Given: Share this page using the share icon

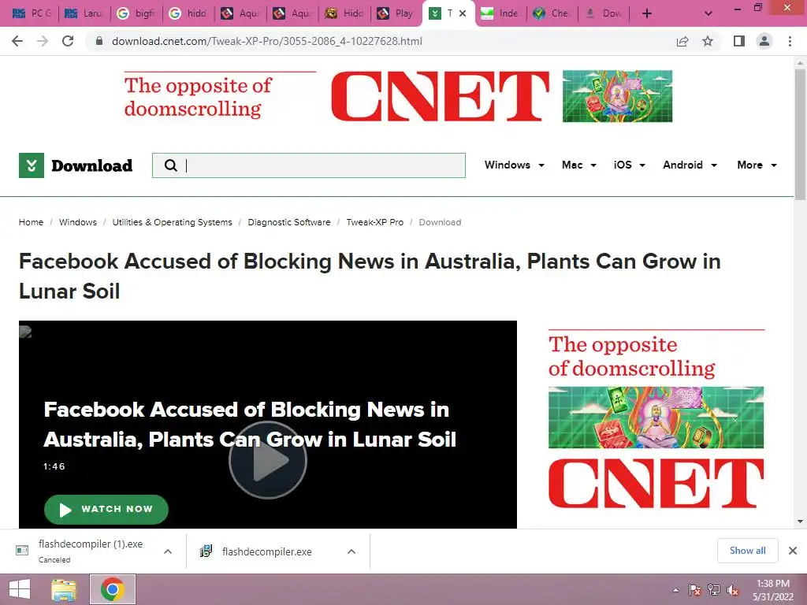Looking at the screenshot, I should (682, 41).
